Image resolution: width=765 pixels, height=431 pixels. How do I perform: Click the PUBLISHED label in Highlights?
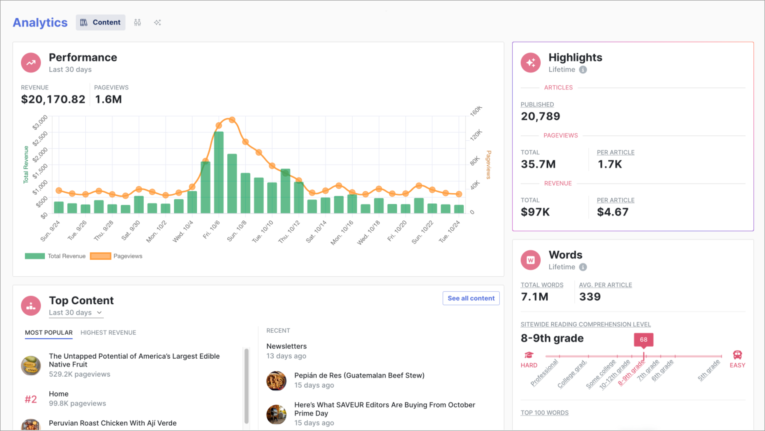tap(537, 104)
